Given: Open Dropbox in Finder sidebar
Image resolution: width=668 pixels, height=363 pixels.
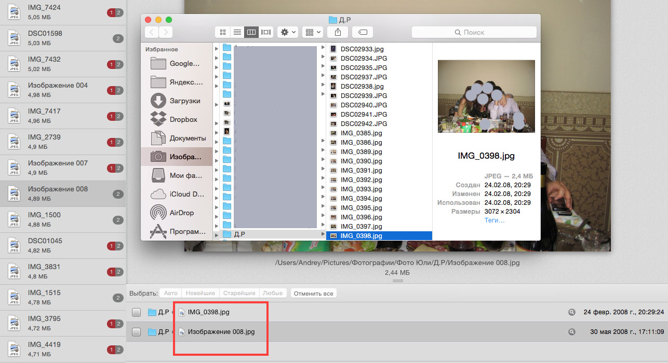Looking at the screenshot, I should (x=177, y=119).
